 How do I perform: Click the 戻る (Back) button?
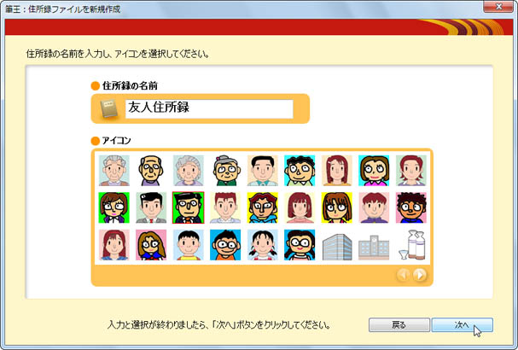(399, 325)
